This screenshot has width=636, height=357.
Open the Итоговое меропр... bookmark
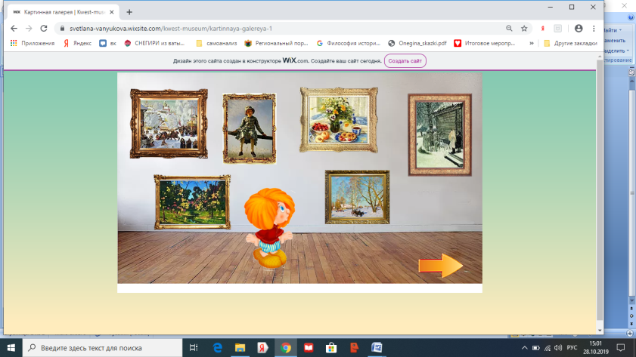(485, 43)
